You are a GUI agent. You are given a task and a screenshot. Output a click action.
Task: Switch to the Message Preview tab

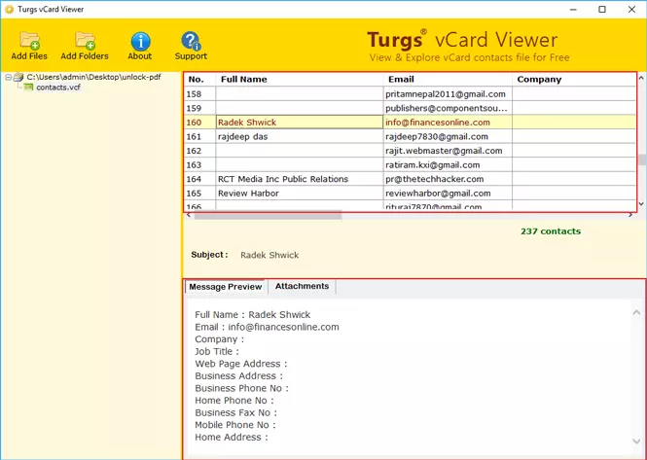tap(226, 287)
